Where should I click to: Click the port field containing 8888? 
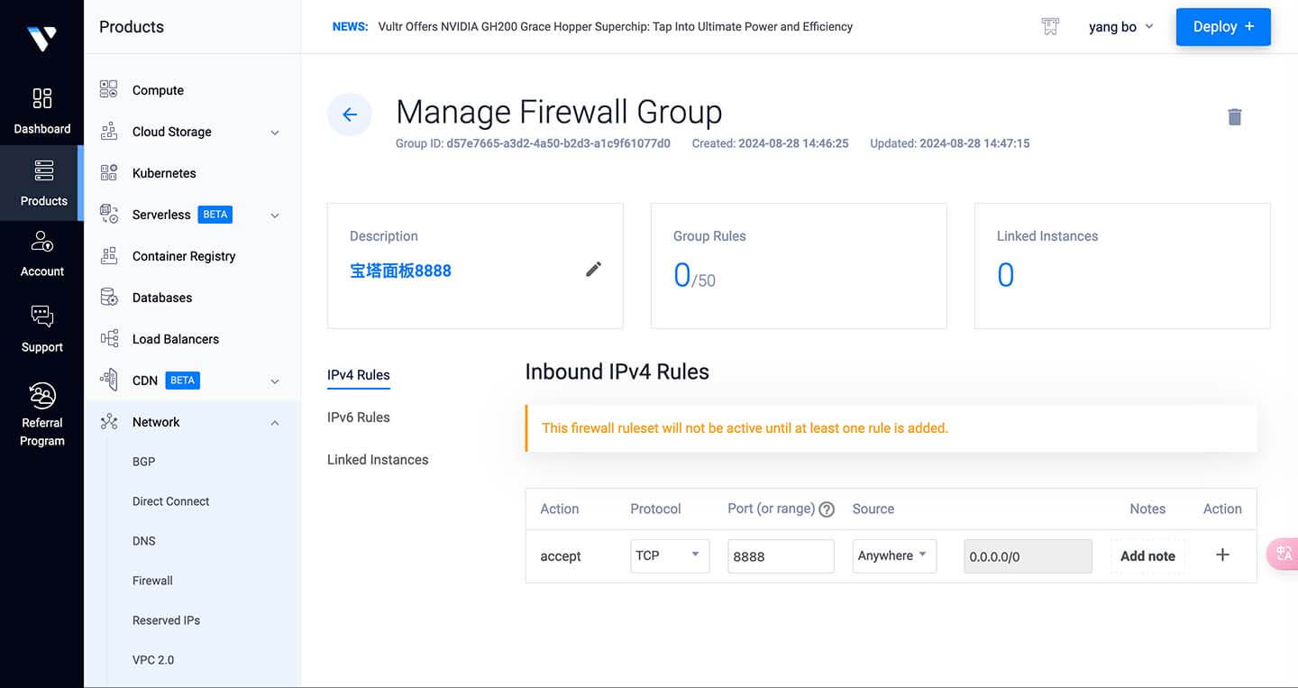[x=781, y=556]
